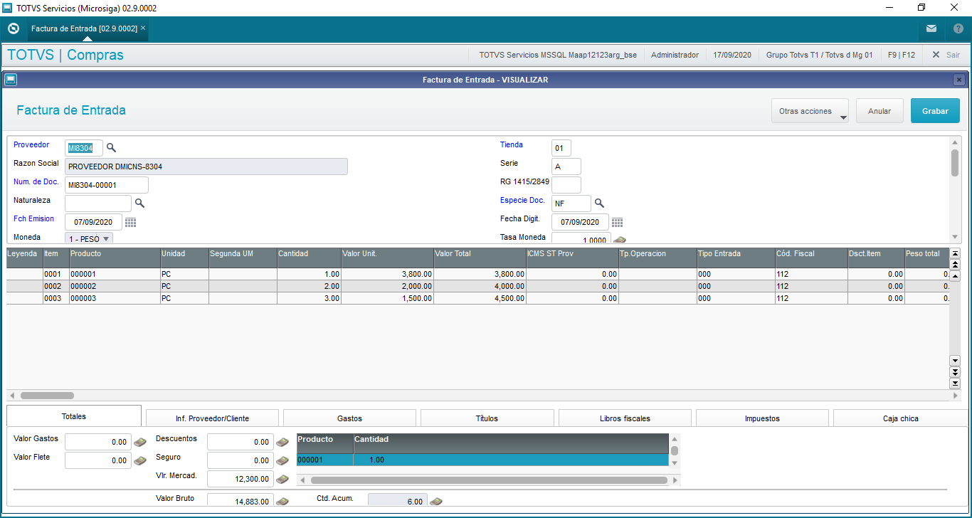Click the Valor Gastos field
This screenshot has width=972, height=518.
(98, 442)
